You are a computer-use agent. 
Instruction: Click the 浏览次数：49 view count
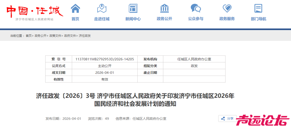pyautogui.click(x=98, y=119)
